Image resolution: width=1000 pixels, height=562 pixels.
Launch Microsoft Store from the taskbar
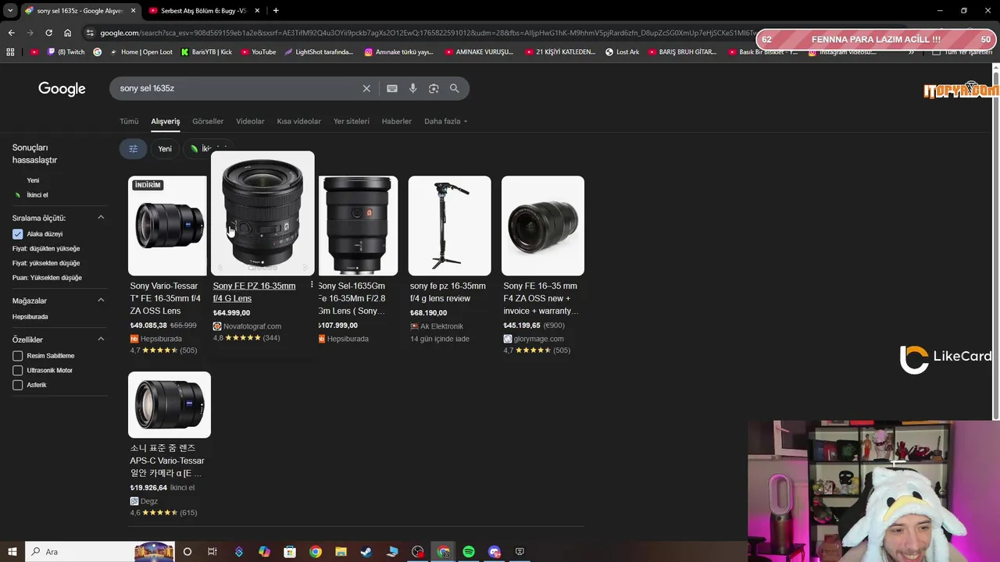[x=290, y=552]
